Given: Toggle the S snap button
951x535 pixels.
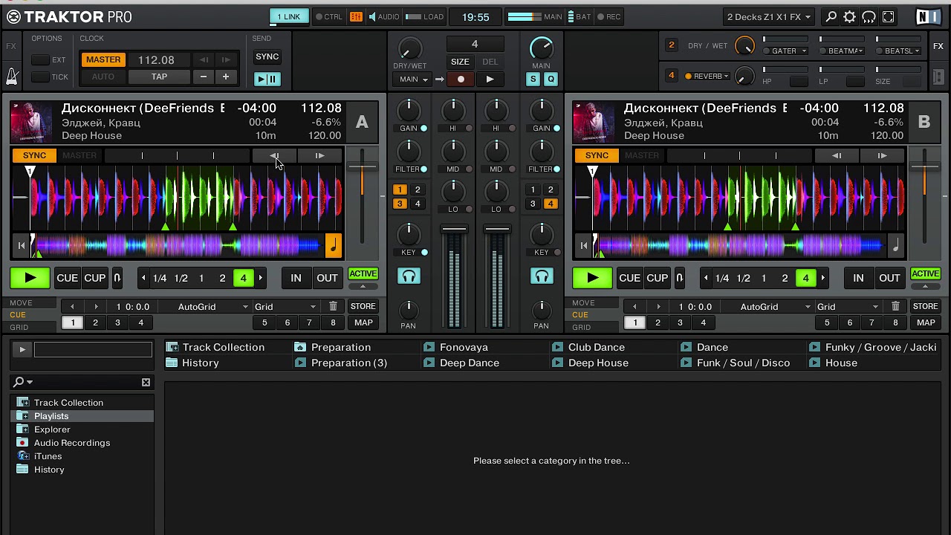Looking at the screenshot, I should tap(533, 79).
